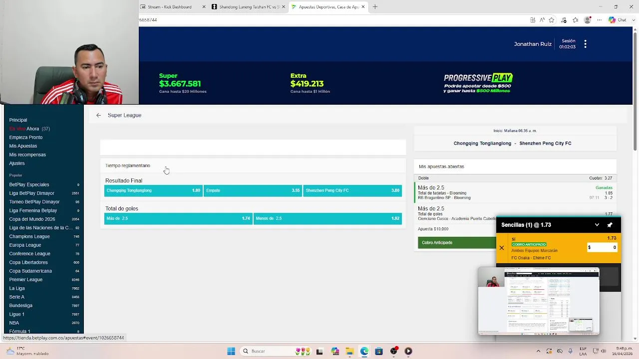This screenshot has width=639, height=359.
Task: Open Champions League listing
Action: click(44, 236)
